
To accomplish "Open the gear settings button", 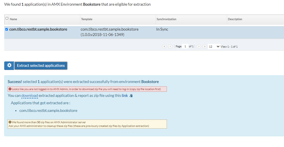I will click(x=9, y=66).
